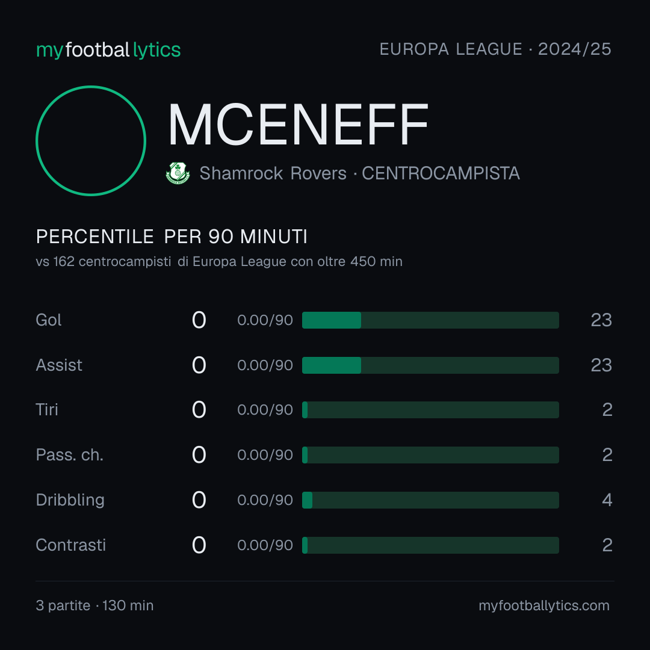Click the Shamrock Rovers club crest icon

(x=178, y=173)
